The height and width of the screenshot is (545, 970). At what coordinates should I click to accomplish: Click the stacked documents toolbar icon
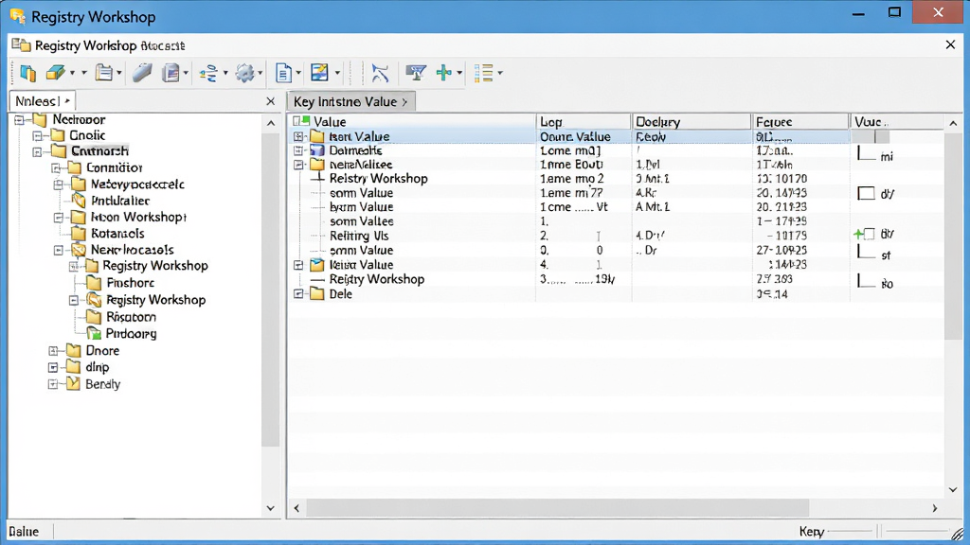point(171,73)
